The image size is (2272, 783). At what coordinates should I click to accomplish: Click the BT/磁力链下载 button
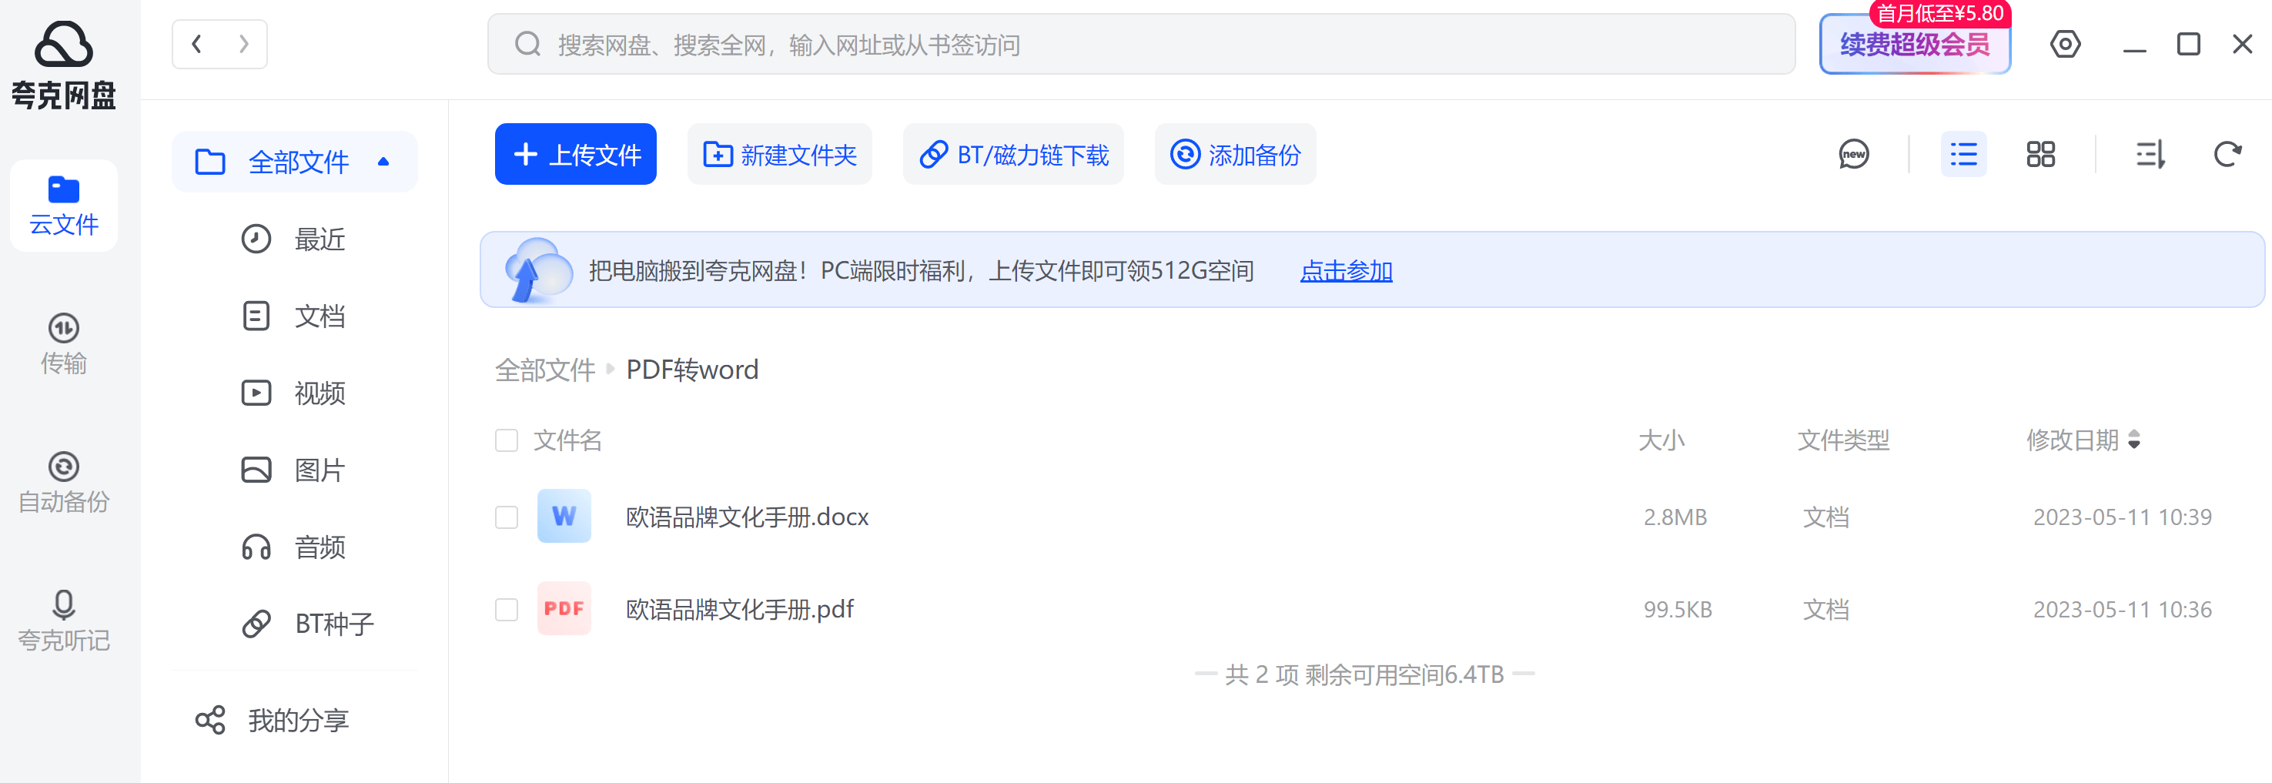tap(1012, 154)
